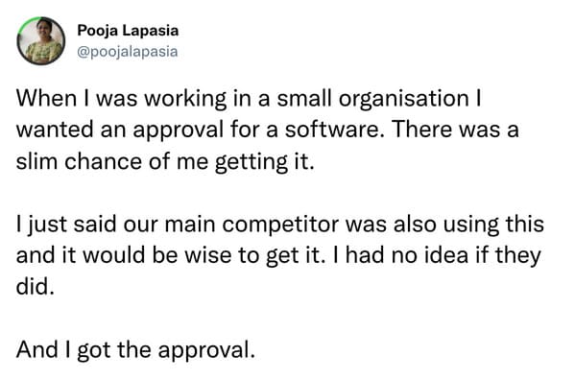Click the word "approval." in last line
This screenshot has height=380, width=575.
click(206, 350)
